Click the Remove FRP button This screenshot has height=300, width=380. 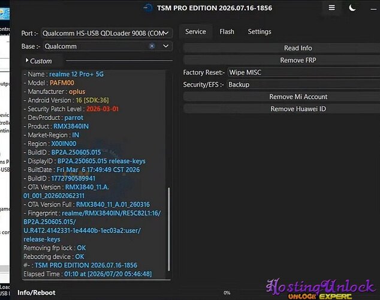pyautogui.click(x=282, y=60)
